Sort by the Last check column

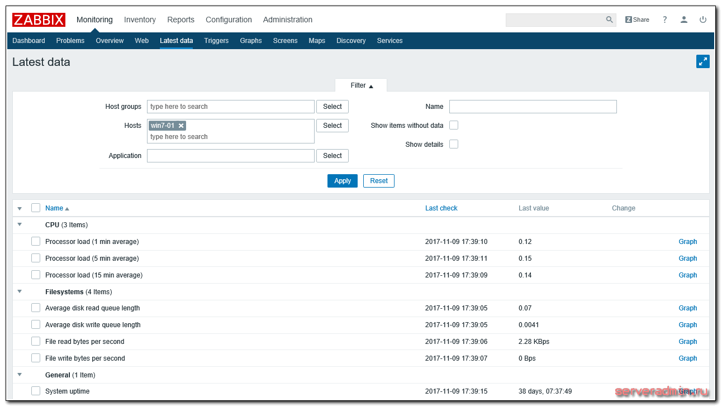coord(441,208)
